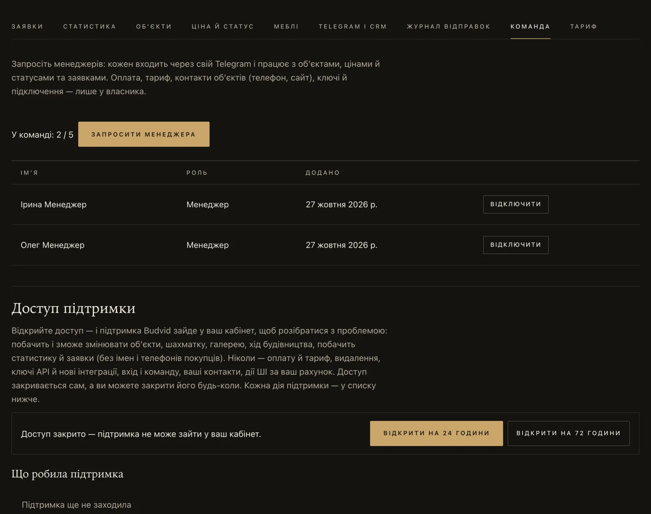This screenshot has height=514, width=651.
Task: Disconnect Ірина Менеджер with Відключити
Action: tap(516, 204)
